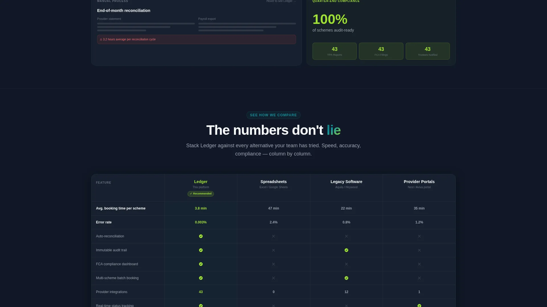Click Provider Portals' Auto-reconciliation cross icon
The image size is (547, 307).
point(419,236)
